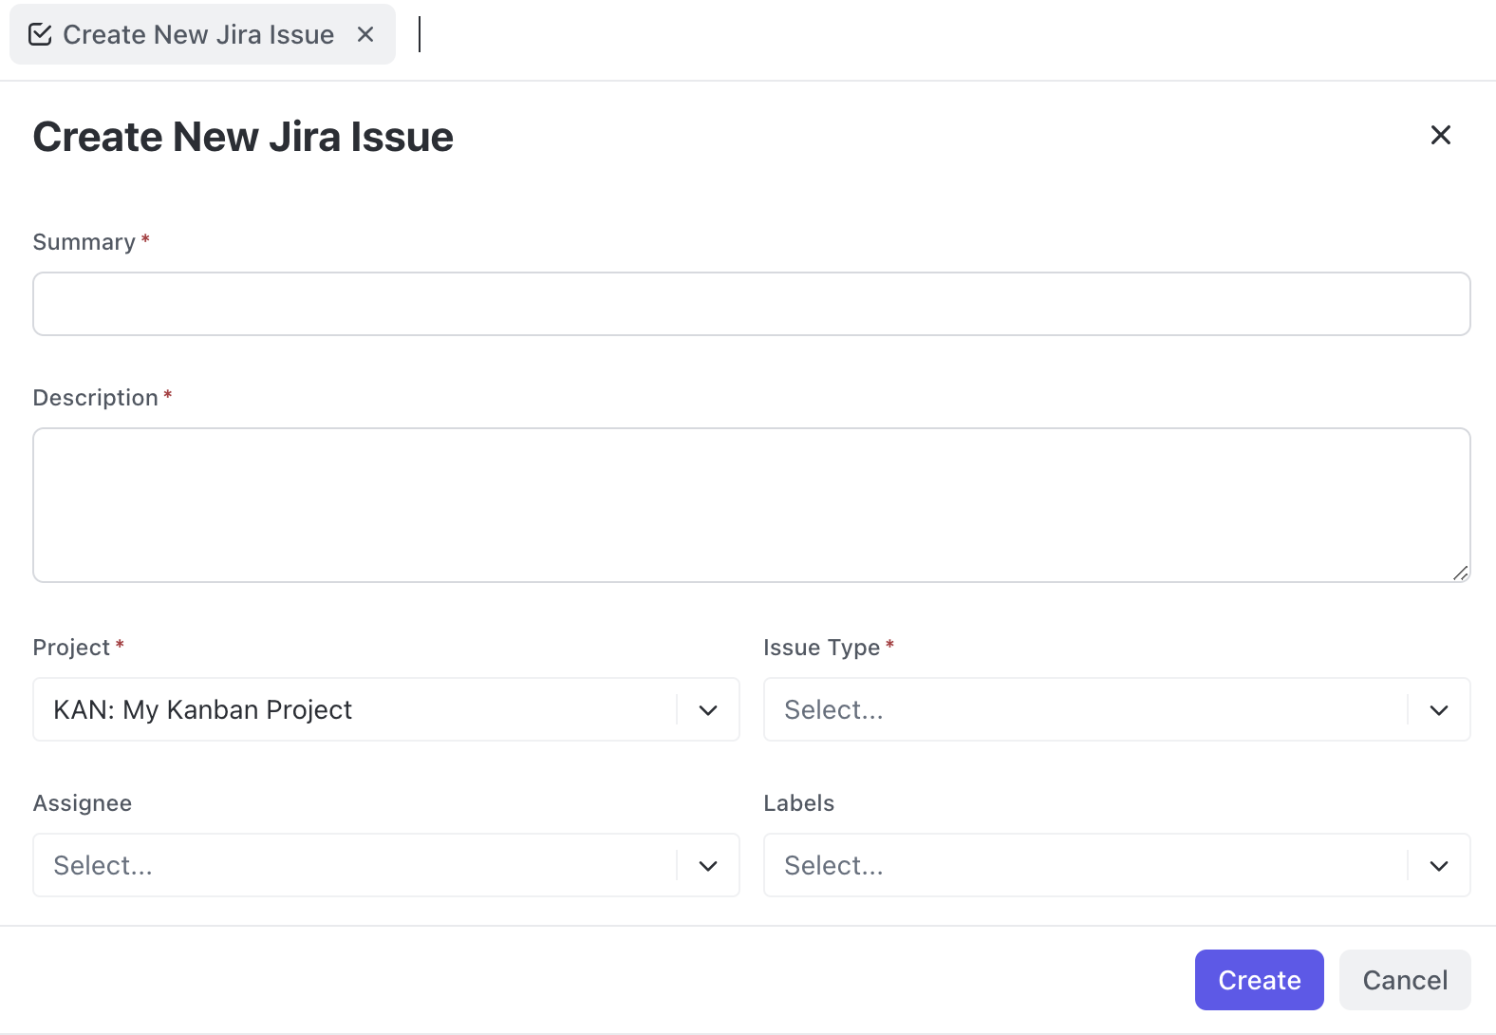
Task: Expand the Assignee chevron arrow
Action: point(708,866)
